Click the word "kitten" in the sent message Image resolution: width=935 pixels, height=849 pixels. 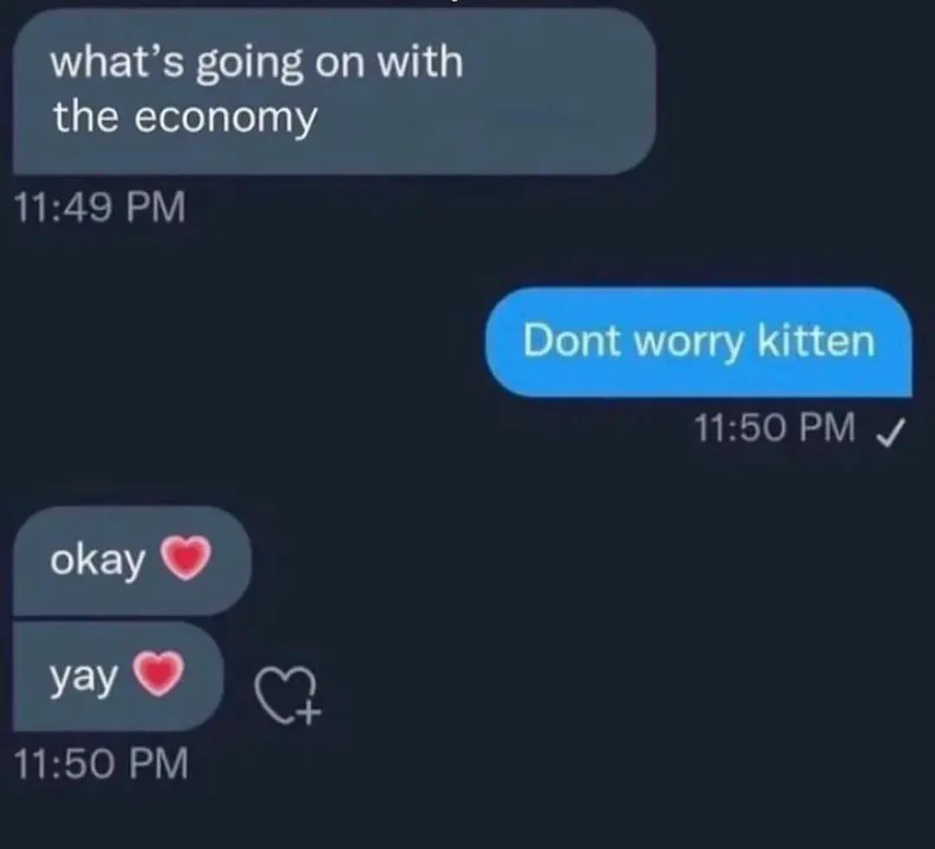coord(816,340)
